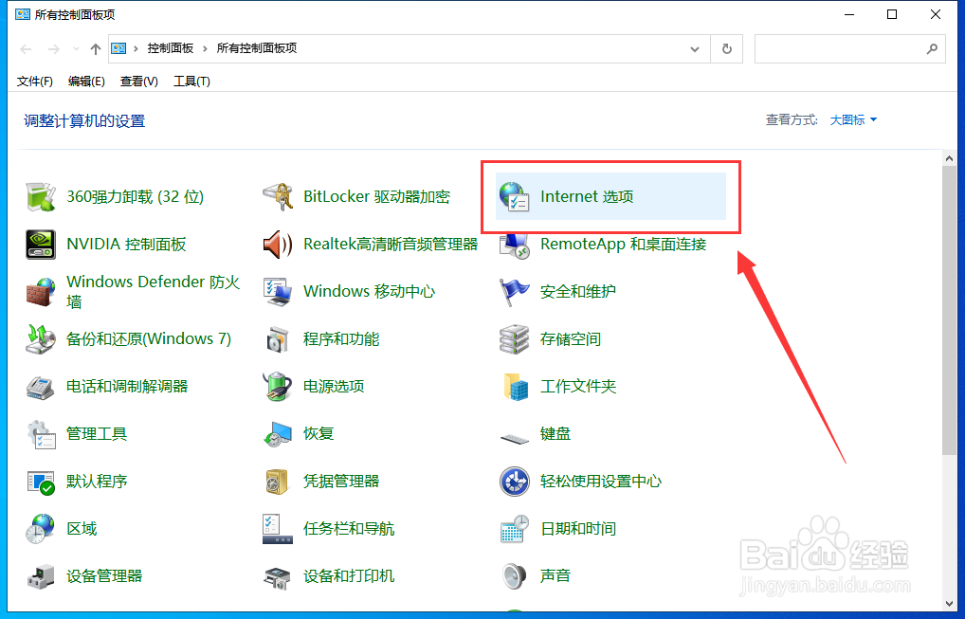The width and height of the screenshot is (965, 619).
Task: Go back with the back arrow
Action: [26, 49]
